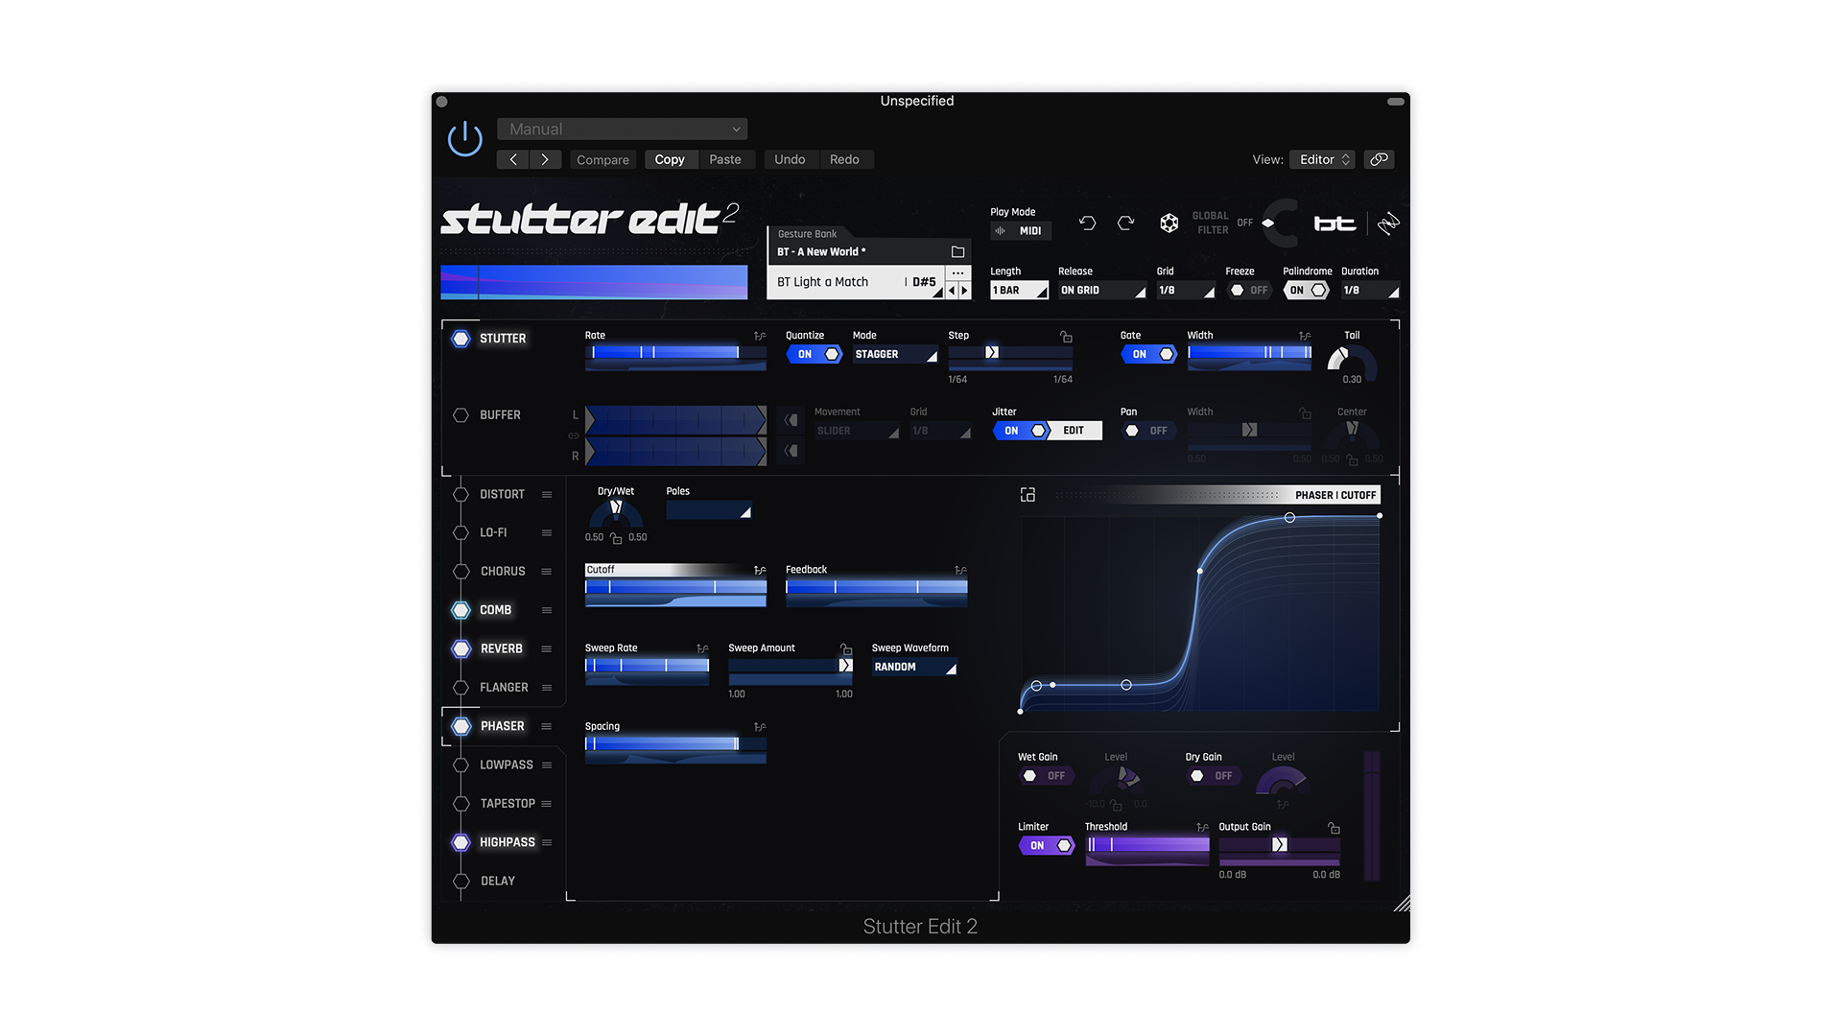This screenshot has width=1842, height=1036.
Task: Select the DELAY effect module
Action: pos(498,881)
